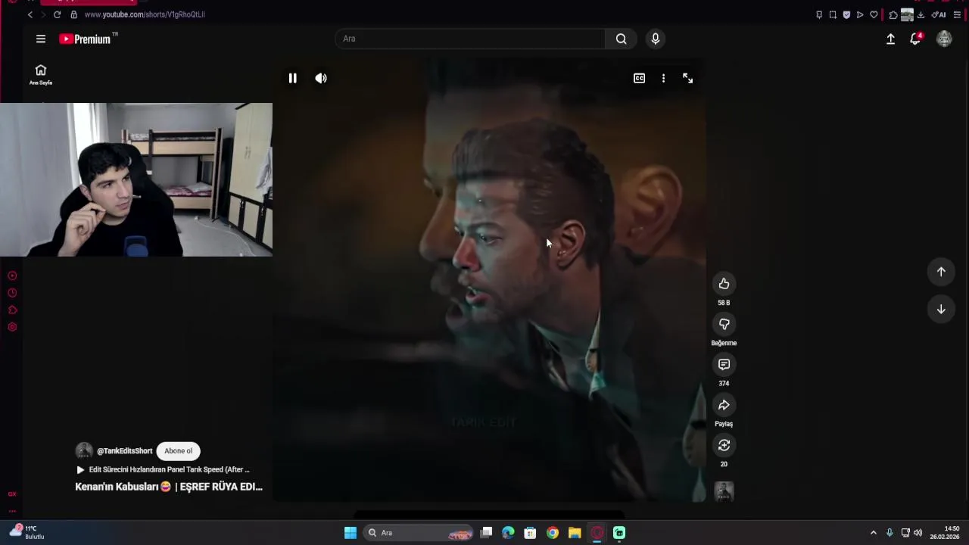Open File Explorer from taskbar
The width and height of the screenshot is (969, 545).
pyautogui.click(x=575, y=533)
